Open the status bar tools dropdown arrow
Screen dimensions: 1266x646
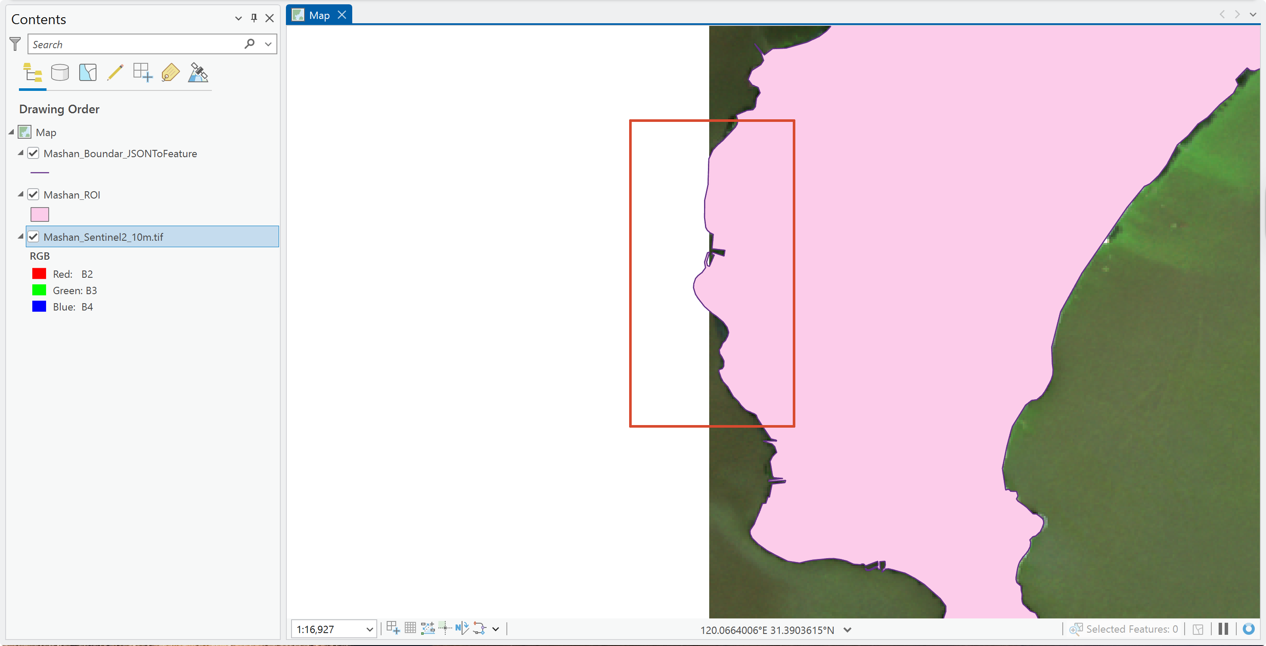[x=495, y=629]
